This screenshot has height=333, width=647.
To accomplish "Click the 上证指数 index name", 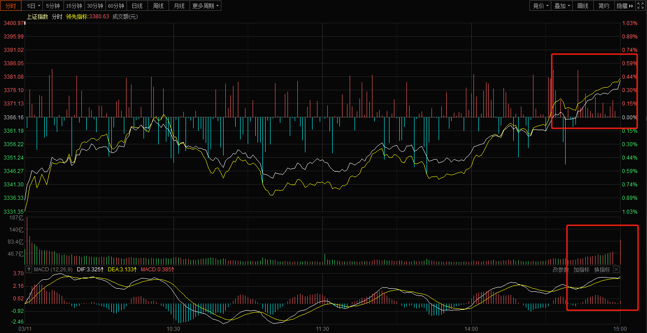I will pyautogui.click(x=38, y=17).
